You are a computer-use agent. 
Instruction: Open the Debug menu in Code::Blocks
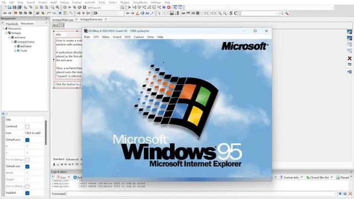[64, 2]
